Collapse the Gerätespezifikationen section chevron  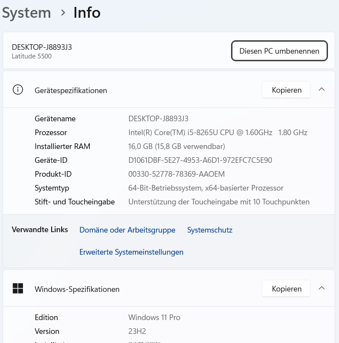tap(322, 90)
